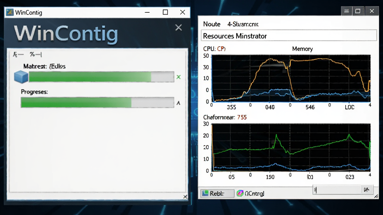Click the 023 axis label under the lower graph
The width and height of the screenshot is (383, 215).
pos(350,177)
